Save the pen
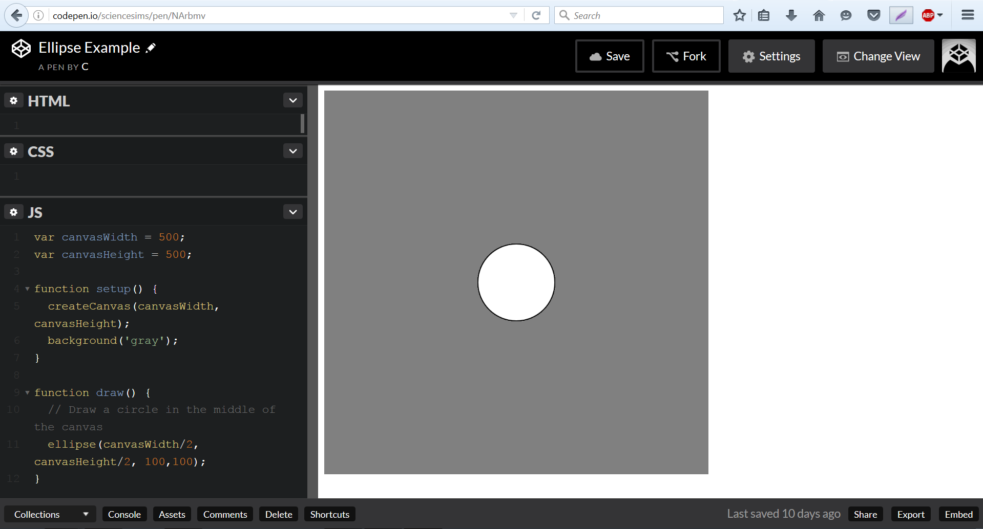 610,56
